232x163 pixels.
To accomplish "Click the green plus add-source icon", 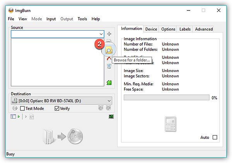I will click(x=109, y=34).
